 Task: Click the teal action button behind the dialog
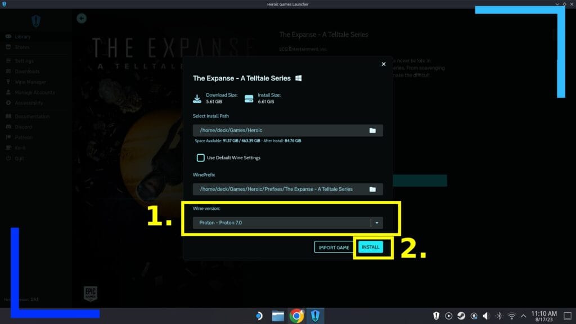[420, 181]
